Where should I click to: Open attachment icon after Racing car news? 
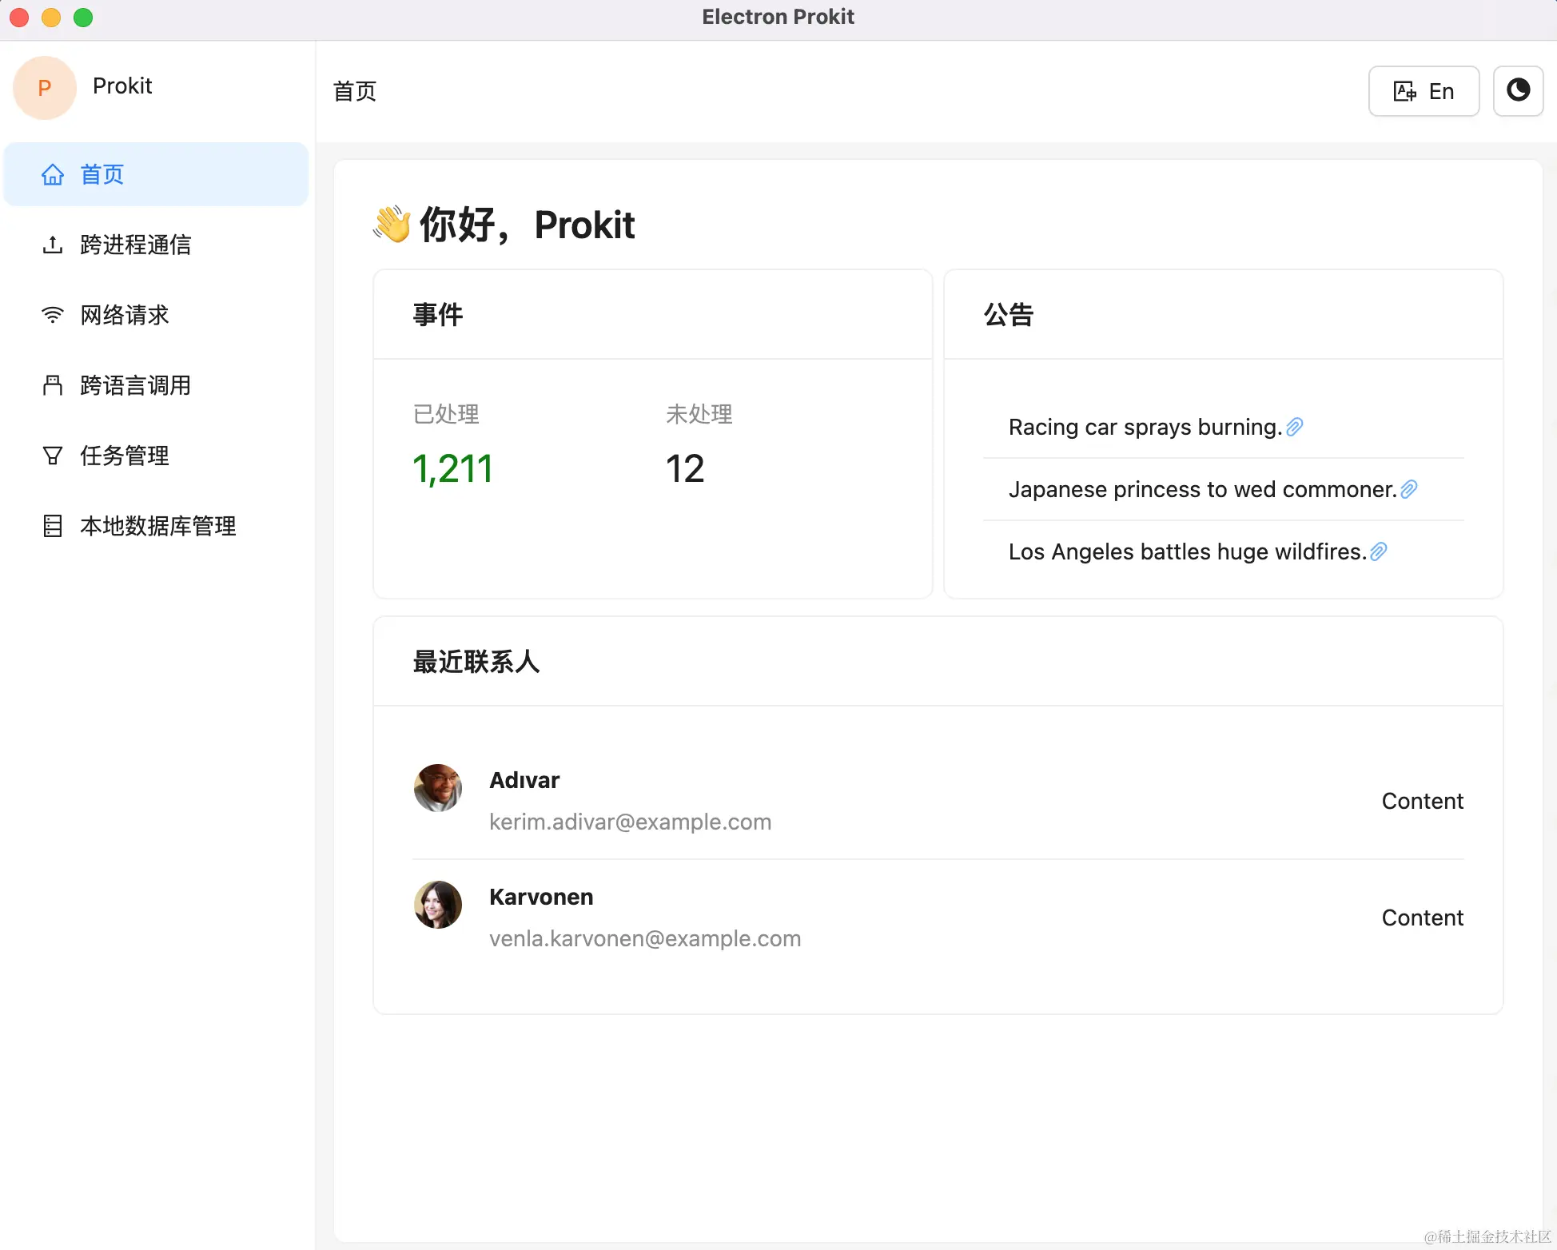1295,427
